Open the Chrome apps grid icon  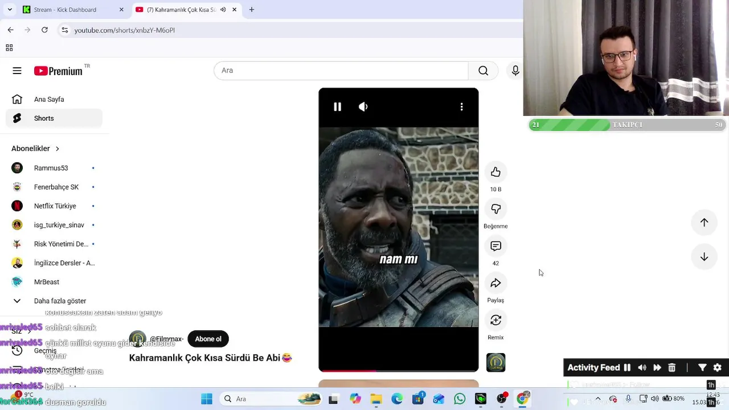coord(9,48)
